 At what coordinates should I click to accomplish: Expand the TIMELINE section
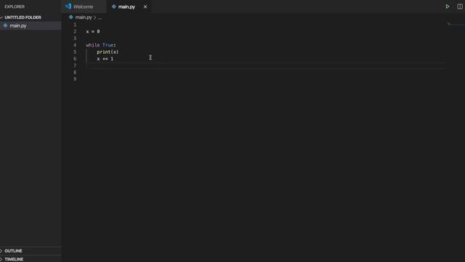coord(14,259)
